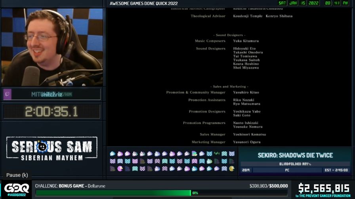355x199 pixels.
Task: Click the SAT day indicator in date display
Action: (282, 3)
